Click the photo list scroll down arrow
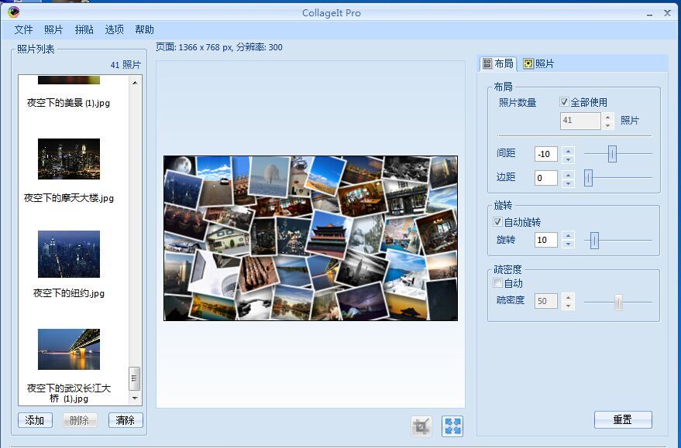 point(135,398)
